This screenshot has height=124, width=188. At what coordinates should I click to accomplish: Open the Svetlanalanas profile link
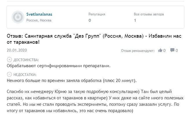pyautogui.click(x=39, y=14)
